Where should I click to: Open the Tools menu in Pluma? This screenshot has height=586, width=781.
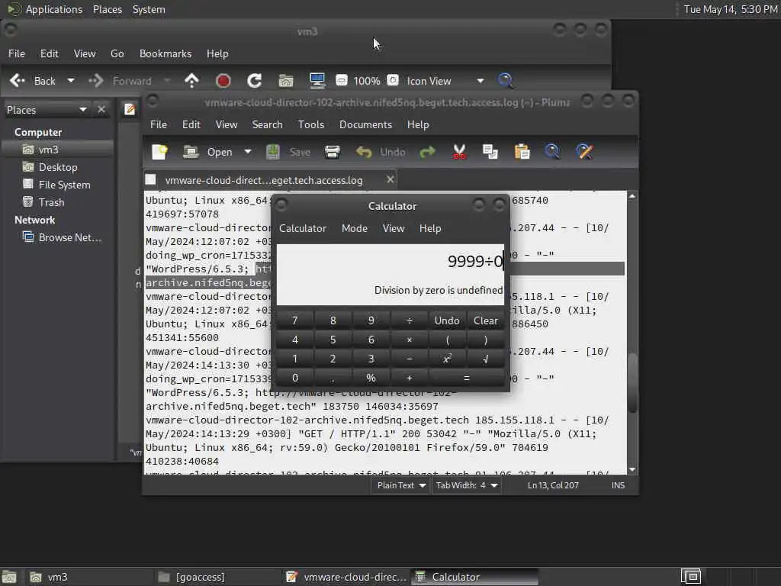click(x=311, y=124)
